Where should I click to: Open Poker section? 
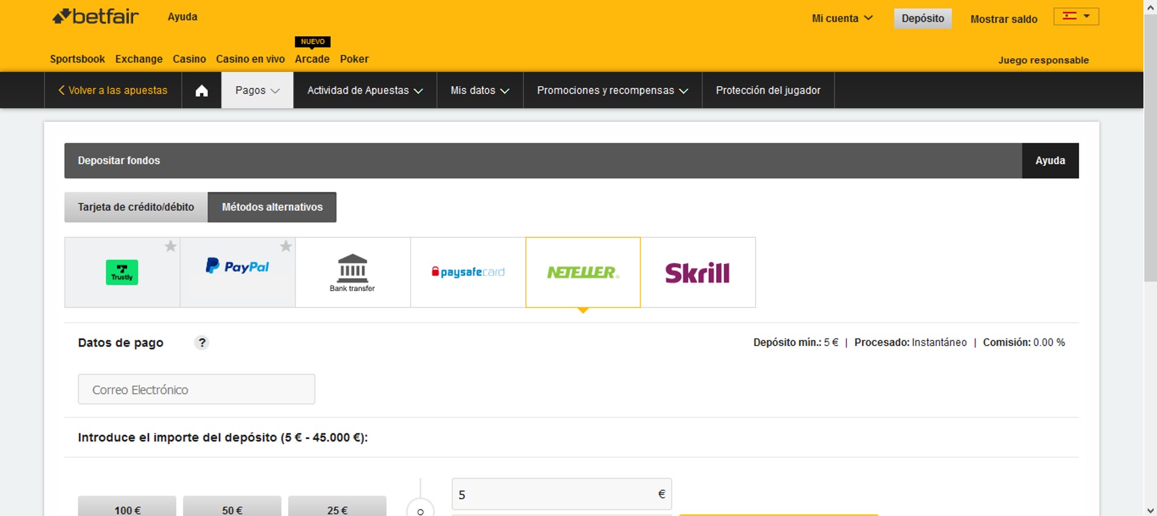[x=355, y=59]
